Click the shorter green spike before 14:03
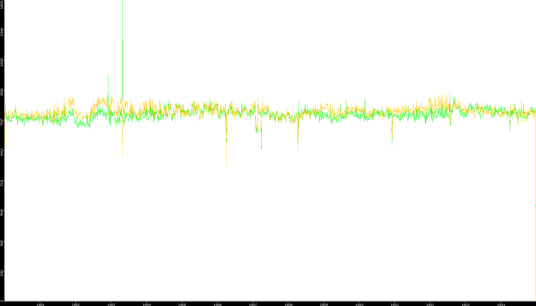 coord(108,76)
